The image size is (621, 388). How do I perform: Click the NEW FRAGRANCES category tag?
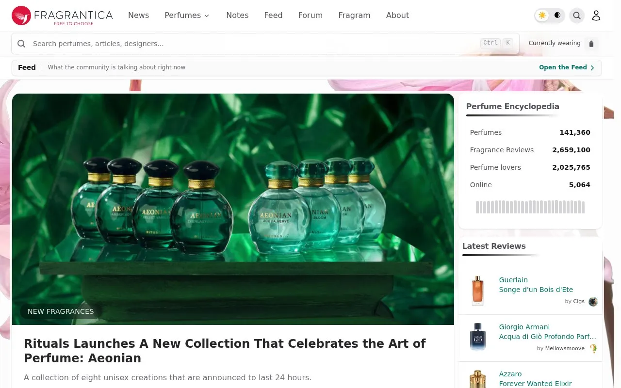(x=61, y=311)
